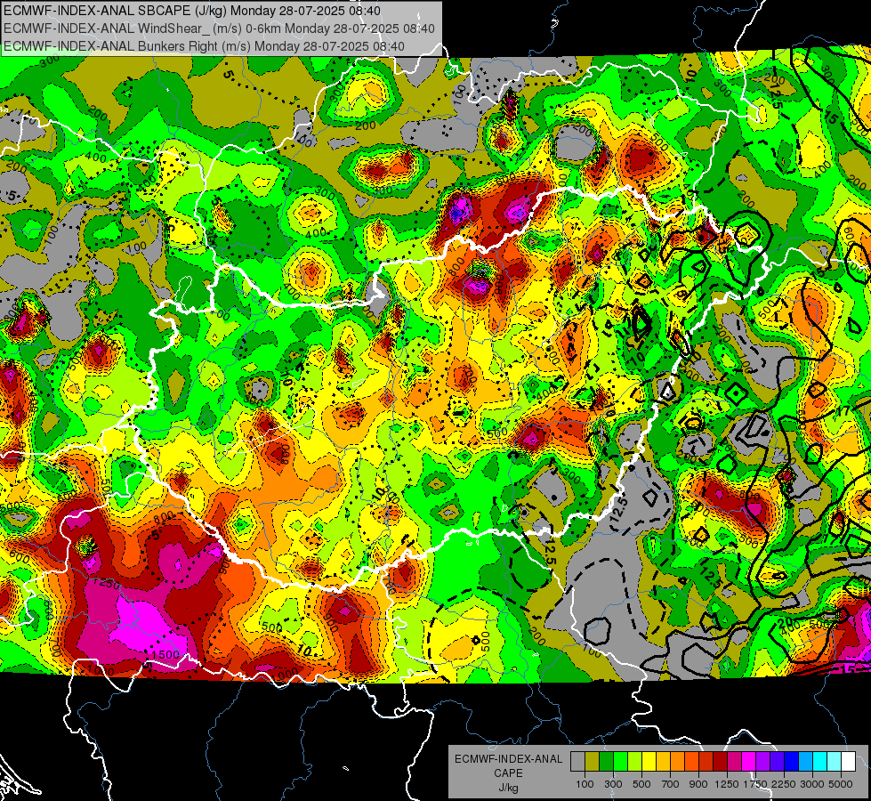The height and width of the screenshot is (801, 871).
Task: Pick the pale cyan legend swatch
Action: pyautogui.click(x=834, y=761)
